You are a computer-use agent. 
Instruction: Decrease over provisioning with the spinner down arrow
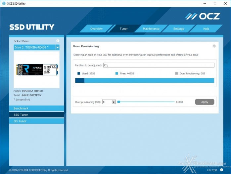click(x=114, y=103)
